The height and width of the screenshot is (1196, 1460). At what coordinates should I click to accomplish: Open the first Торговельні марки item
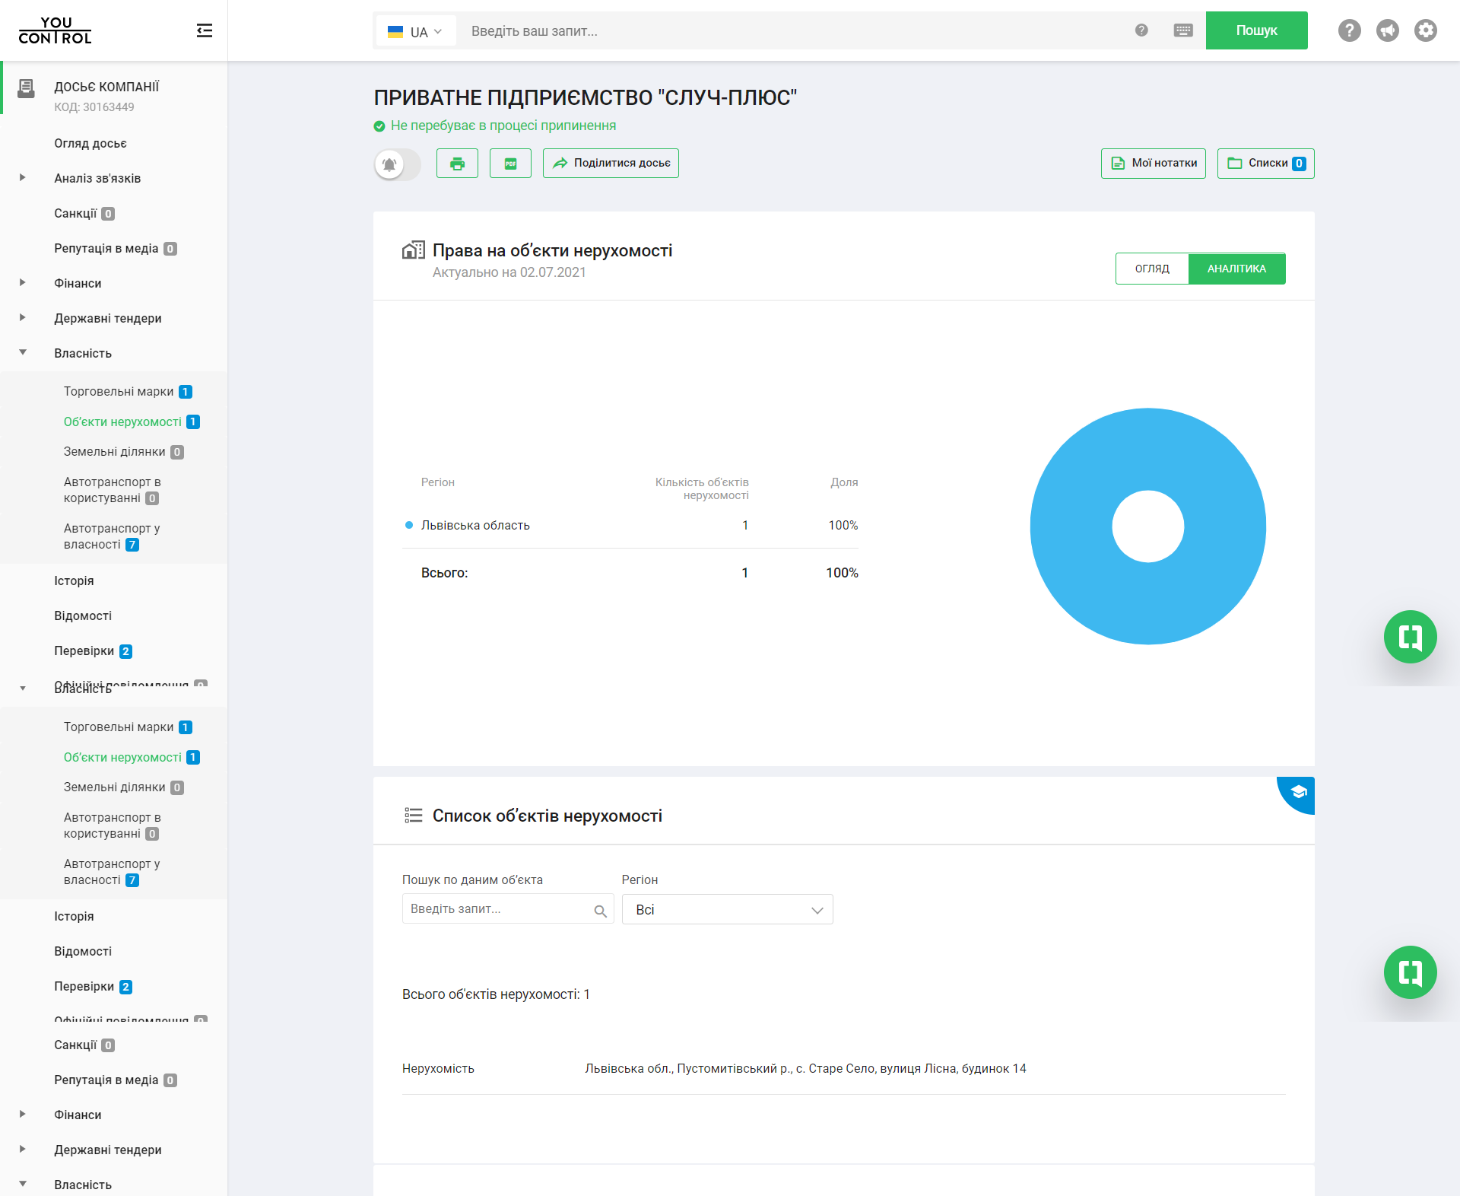pos(128,392)
